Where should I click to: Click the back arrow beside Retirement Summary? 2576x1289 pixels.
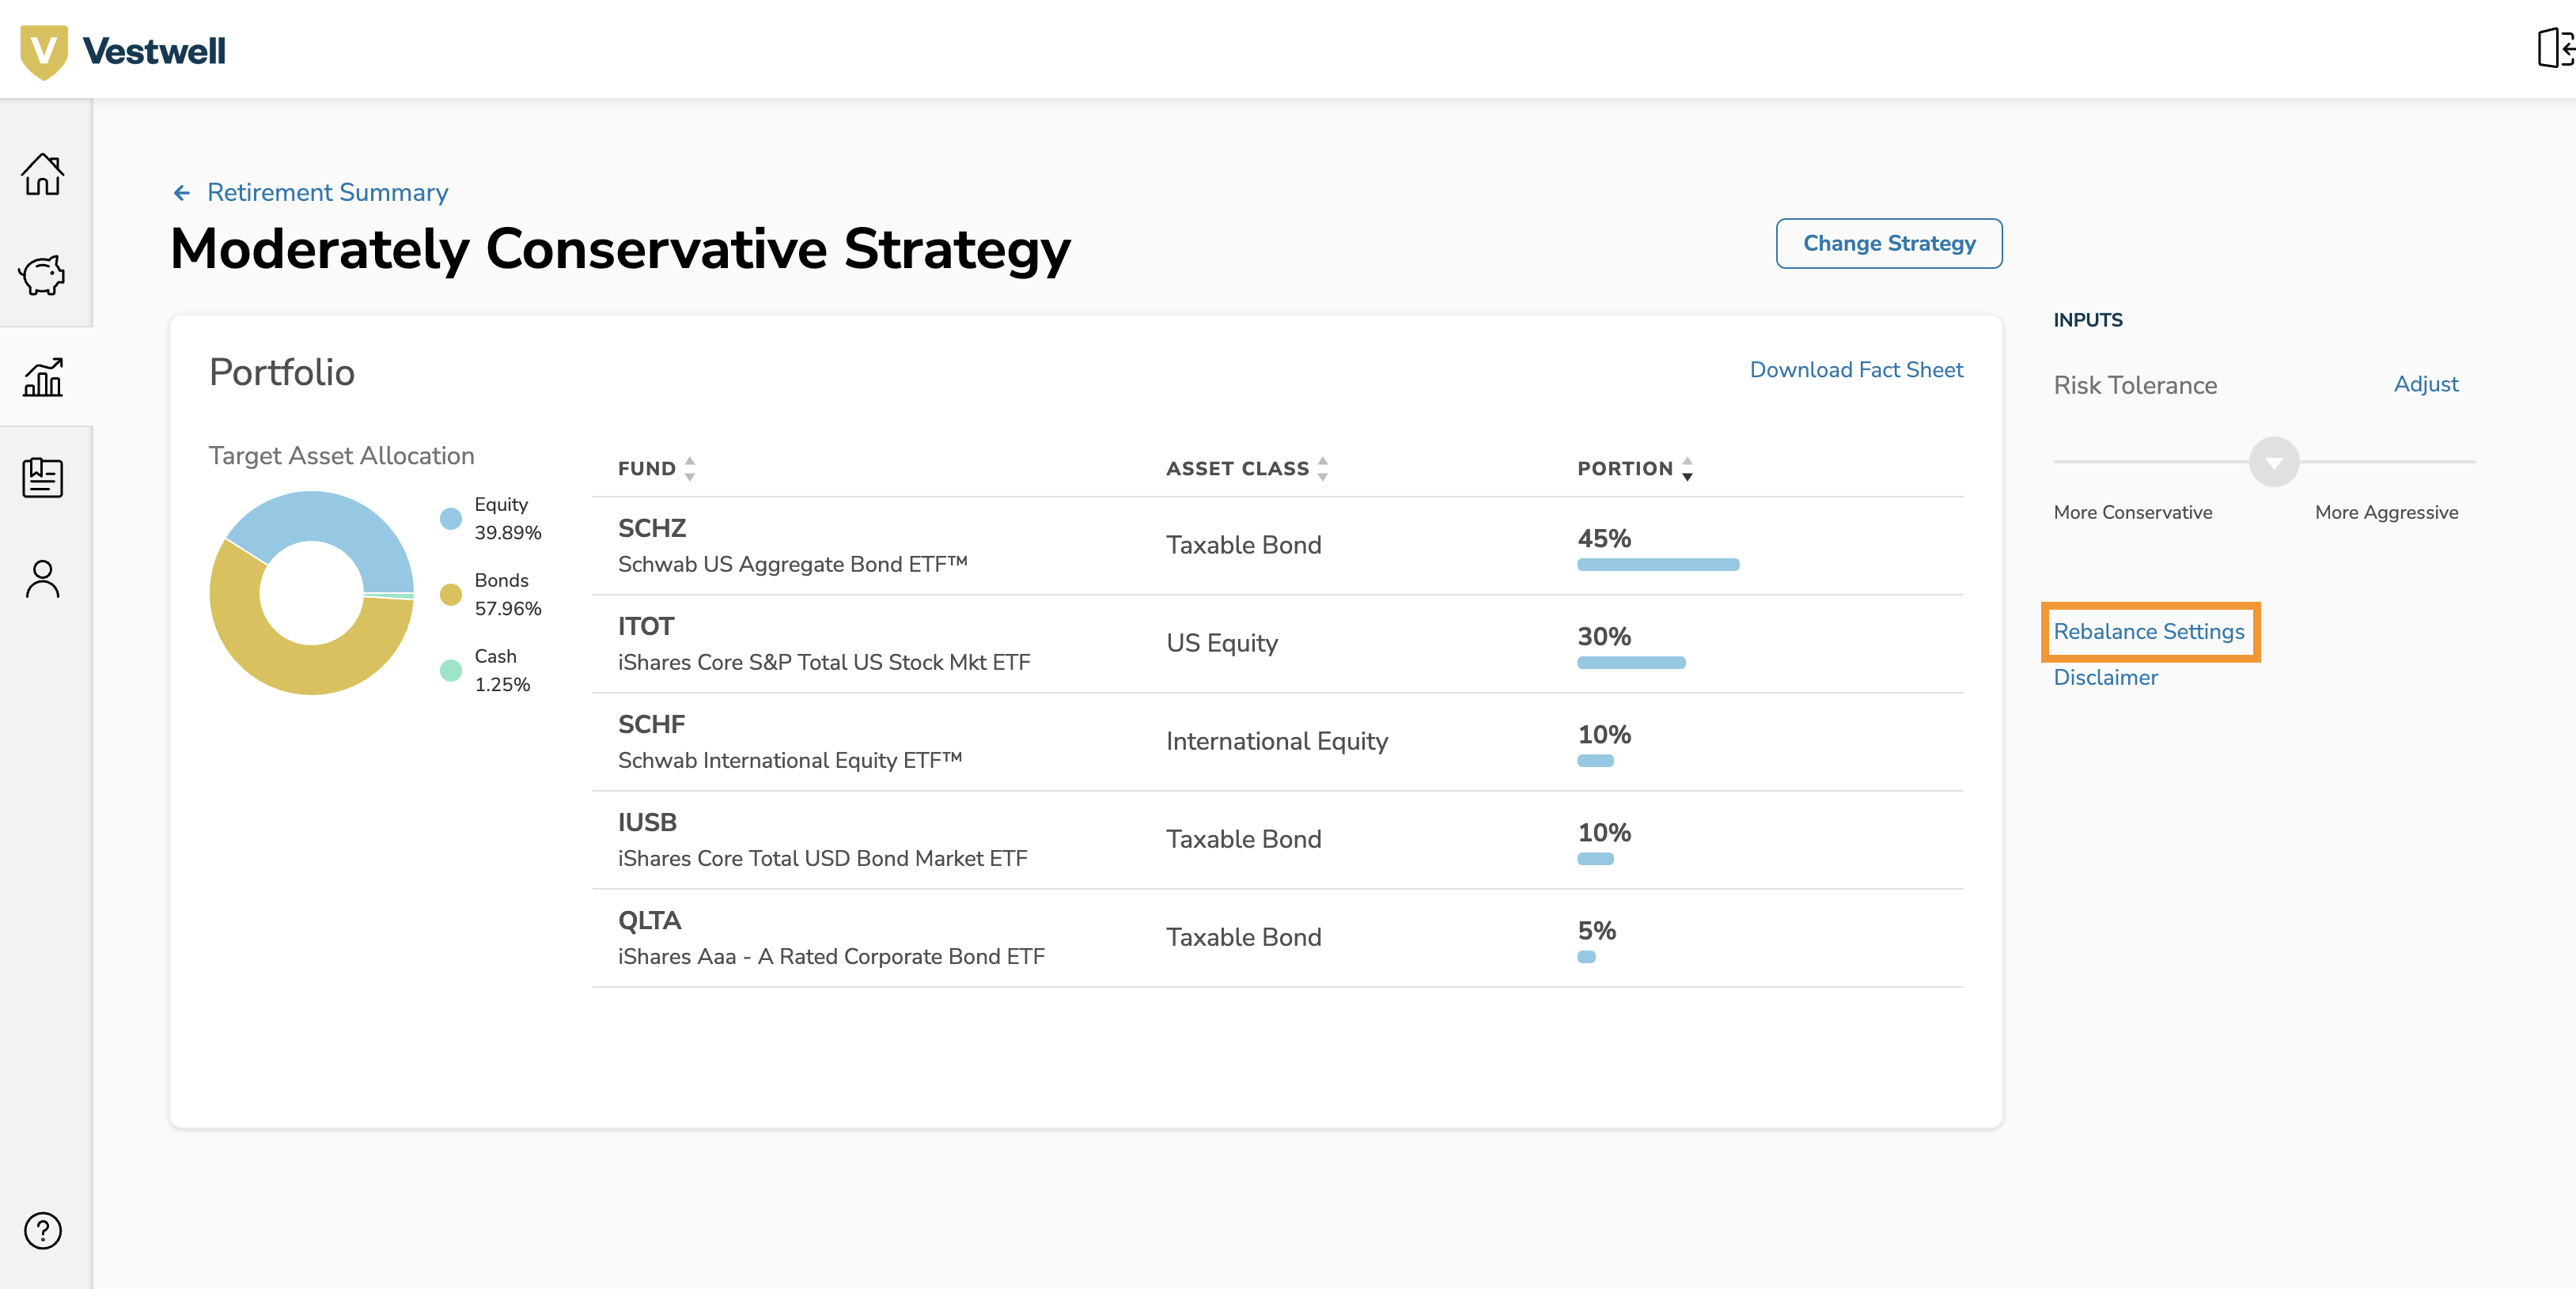point(182,192)
